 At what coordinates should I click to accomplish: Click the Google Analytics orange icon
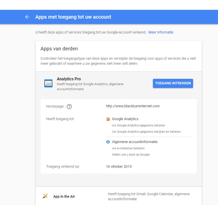(x=108, y=119)
